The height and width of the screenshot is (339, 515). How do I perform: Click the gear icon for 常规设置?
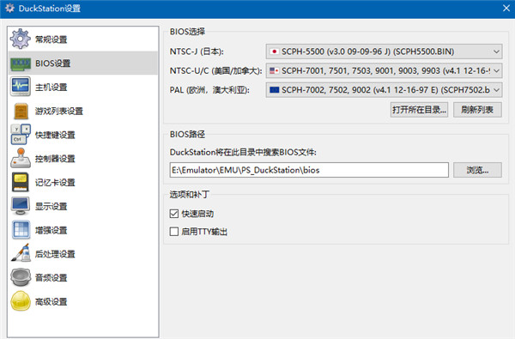[21, 39]
